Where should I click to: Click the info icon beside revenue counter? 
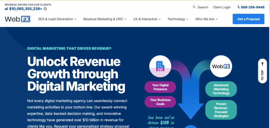click(45, 9)
